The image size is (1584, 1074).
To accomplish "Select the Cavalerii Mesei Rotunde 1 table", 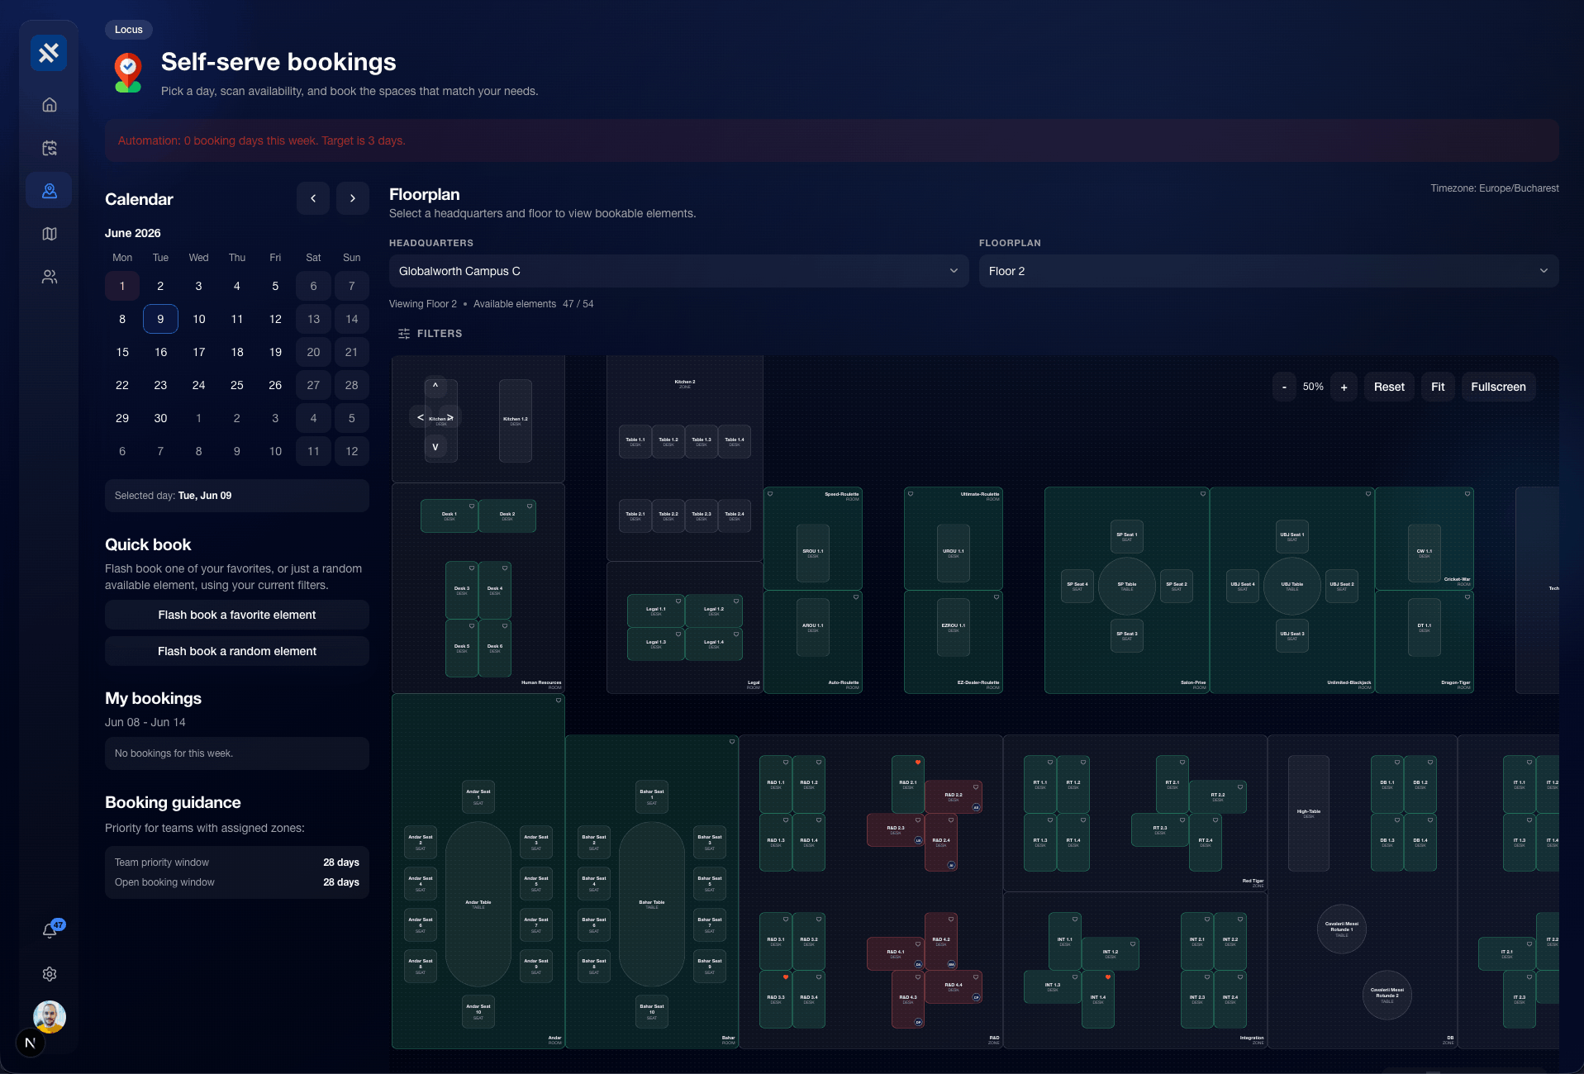I will [x=1342, y=929].
